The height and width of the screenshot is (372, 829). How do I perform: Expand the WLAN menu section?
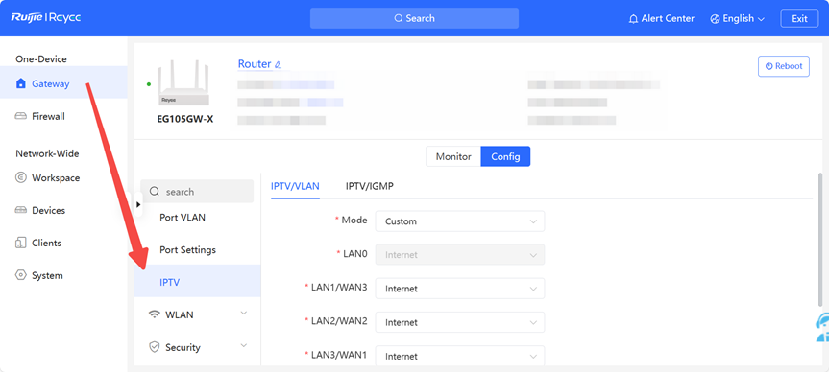pyautogui.click(x=197, y=314)
